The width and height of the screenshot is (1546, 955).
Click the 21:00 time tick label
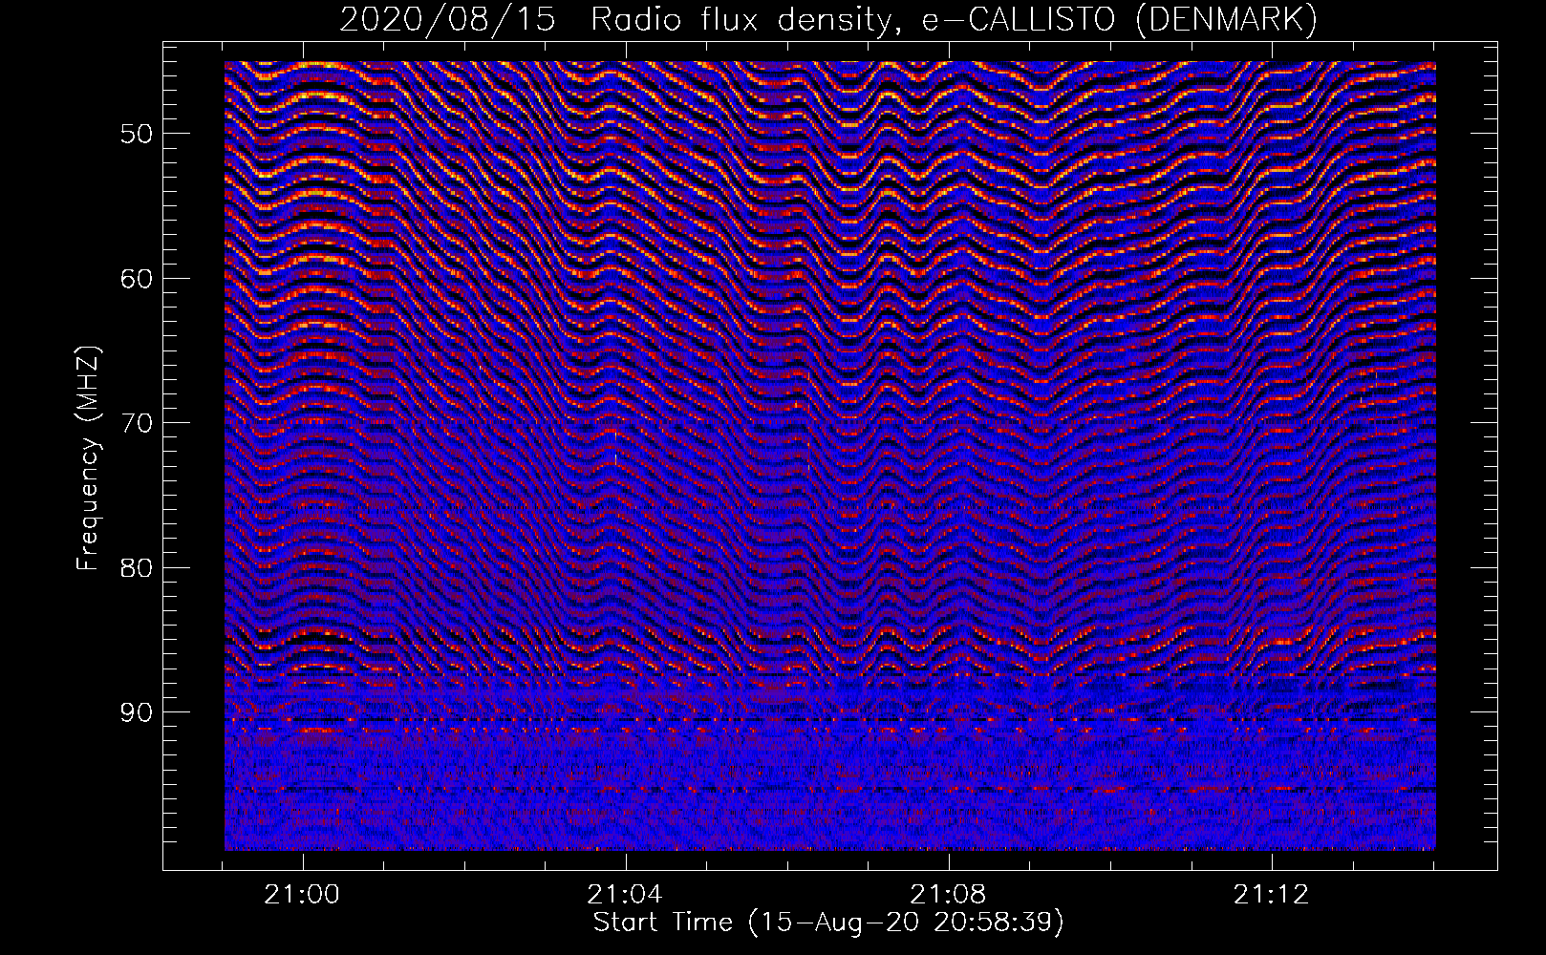pos(303,894)
